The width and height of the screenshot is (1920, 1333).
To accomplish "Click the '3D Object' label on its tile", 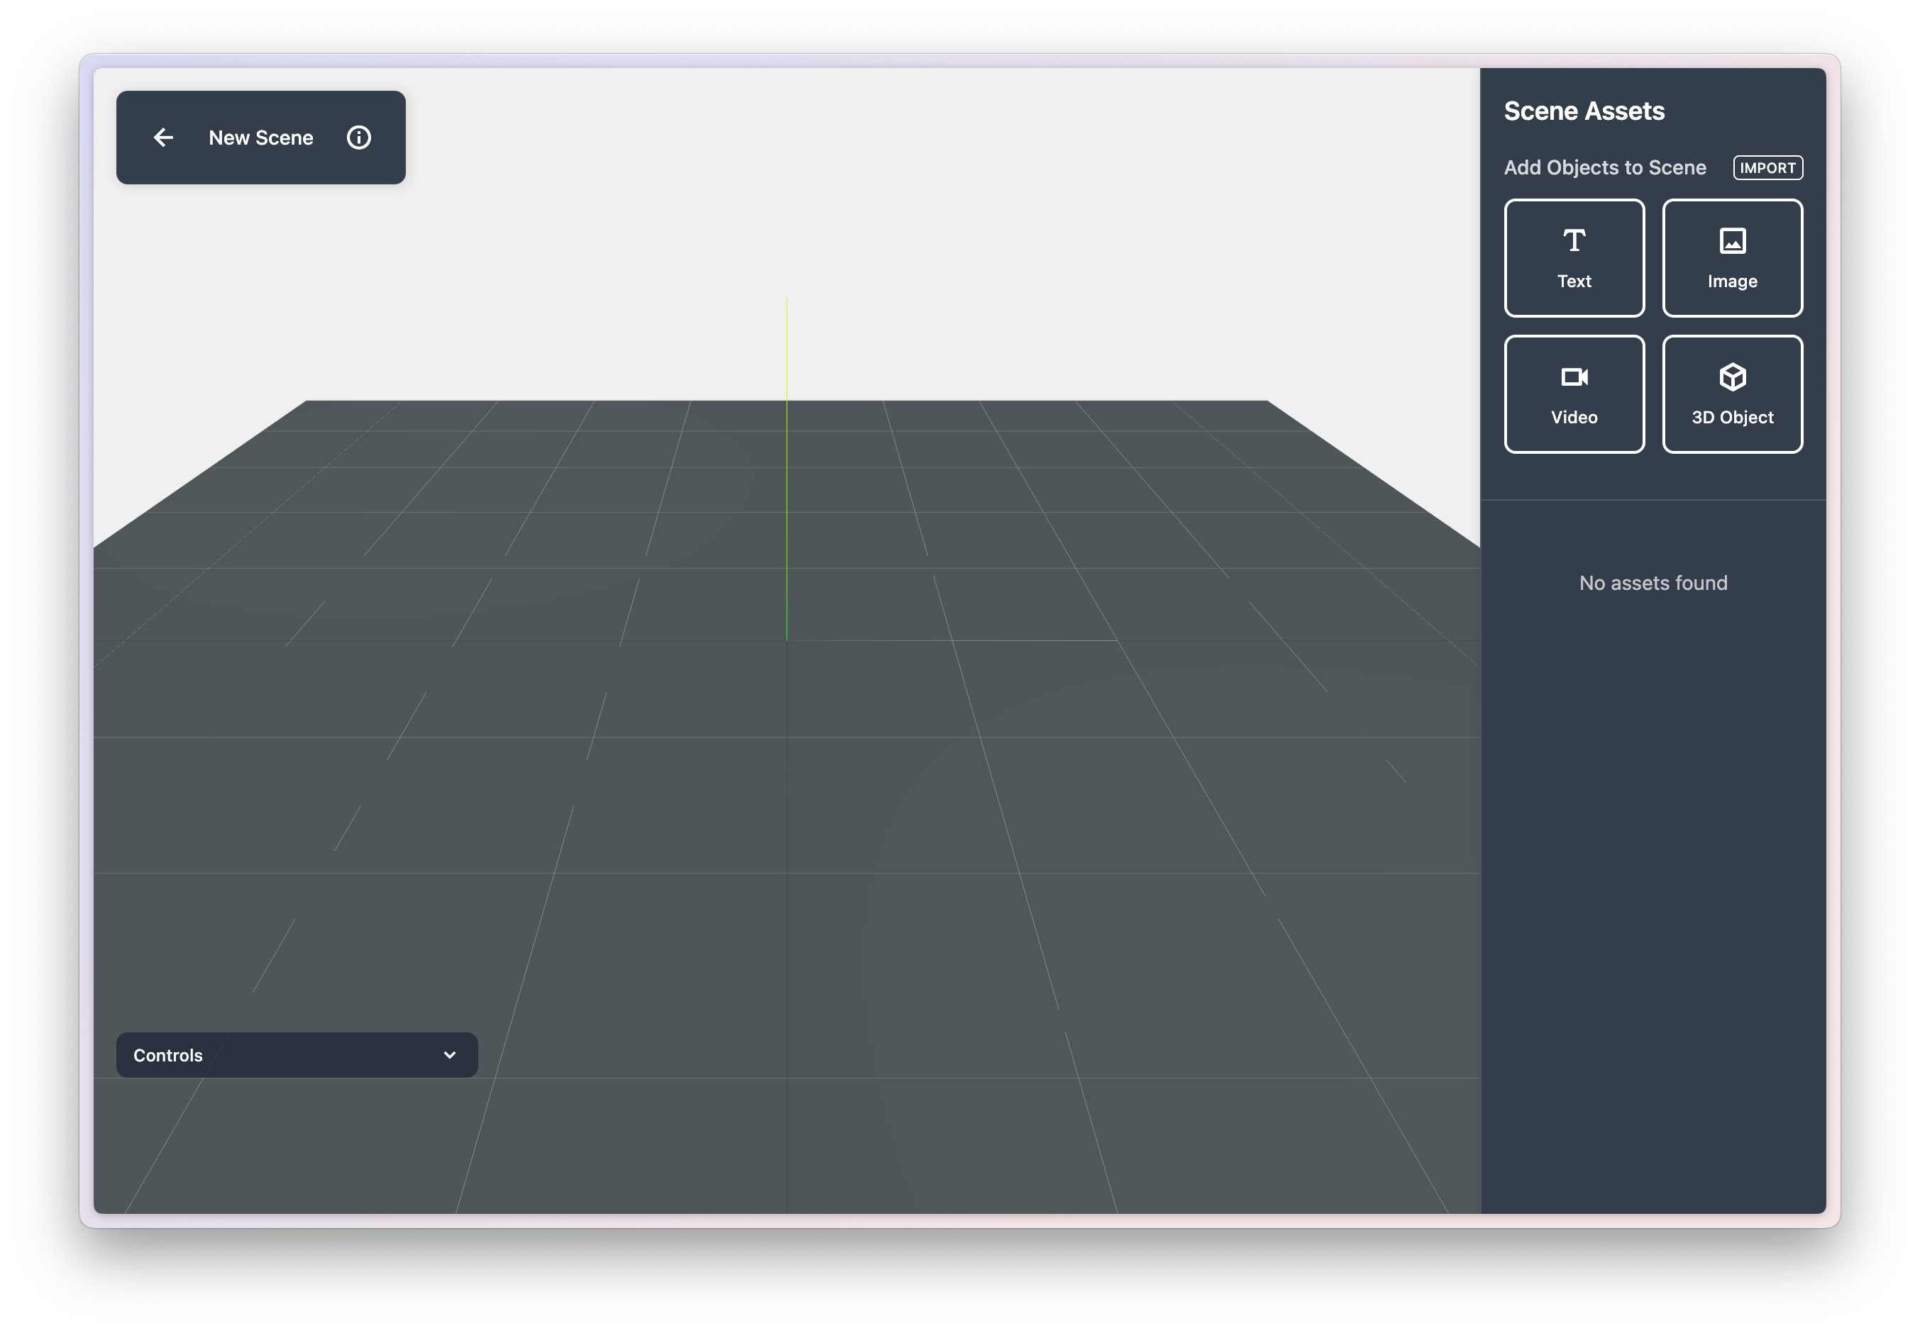I will click(1732, 418).
